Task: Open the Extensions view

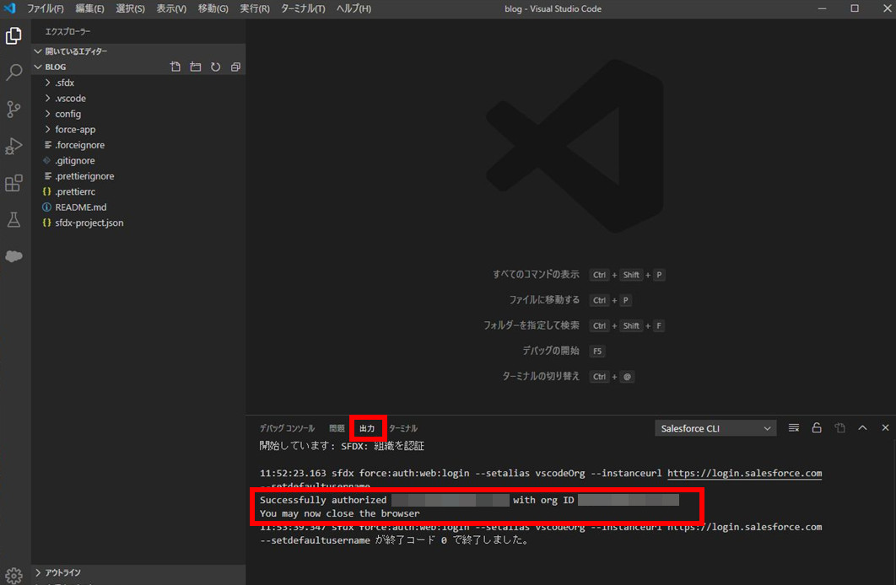Action: click(x=13, y=183)
